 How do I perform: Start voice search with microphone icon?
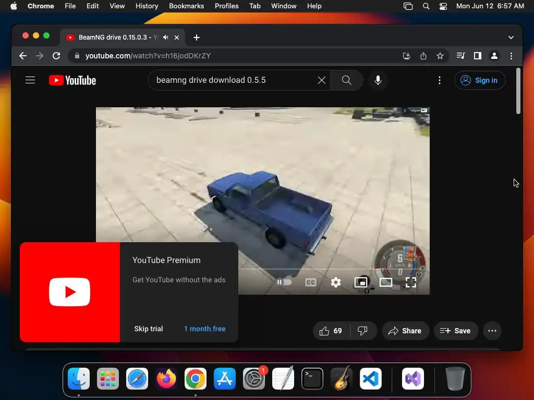(x=378, y=80)
